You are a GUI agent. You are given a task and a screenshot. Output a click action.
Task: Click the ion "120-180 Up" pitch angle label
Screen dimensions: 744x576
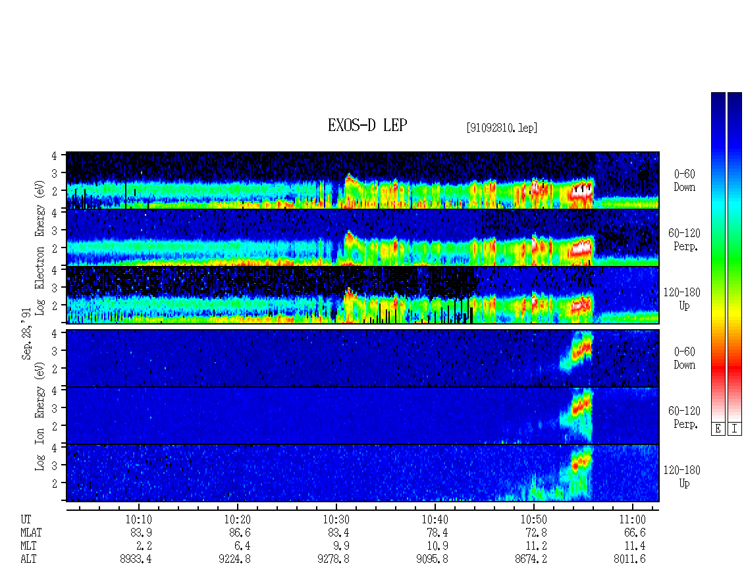click(x=681, y=477)
